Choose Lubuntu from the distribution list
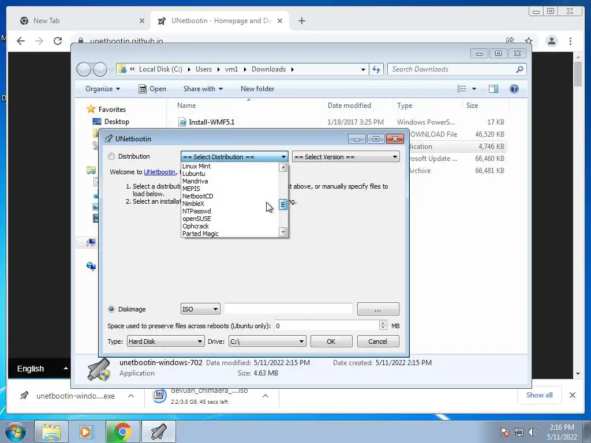The width and height of the screenshot is (591, 443). (x=193, y=174)
